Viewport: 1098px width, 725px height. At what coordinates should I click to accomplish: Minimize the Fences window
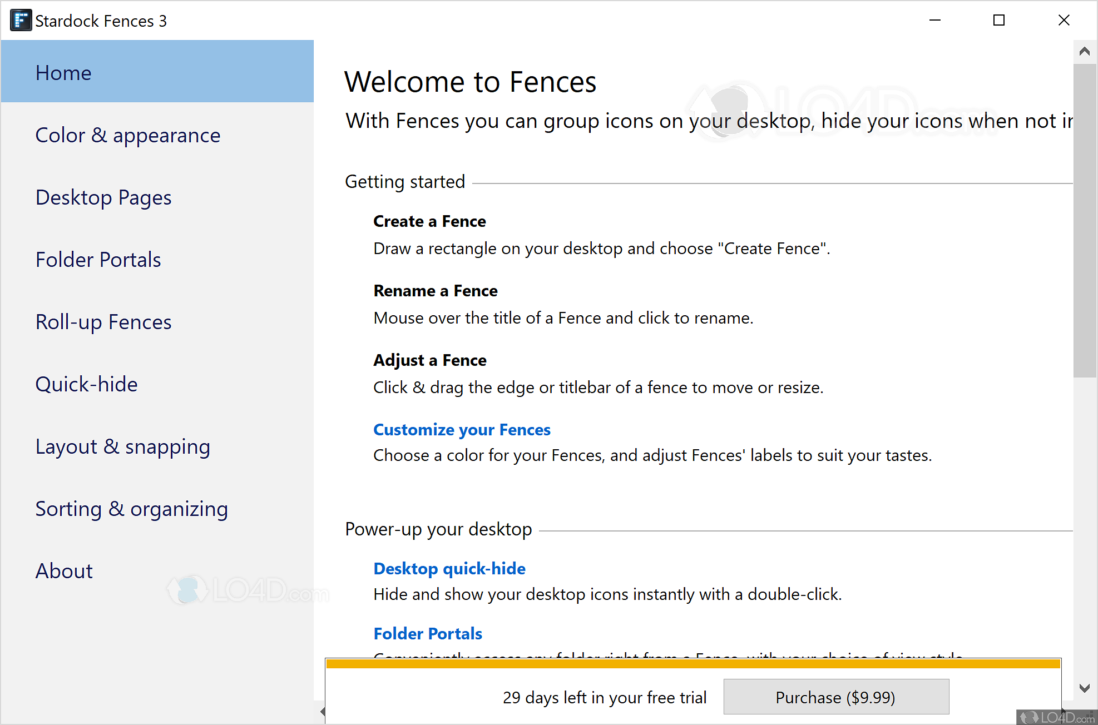tap(935, 21)
